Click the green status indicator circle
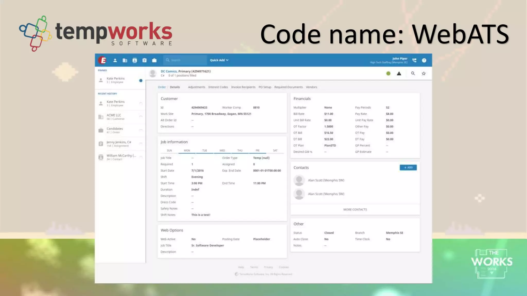Screen dimensions: 527x296 (388, 73)
